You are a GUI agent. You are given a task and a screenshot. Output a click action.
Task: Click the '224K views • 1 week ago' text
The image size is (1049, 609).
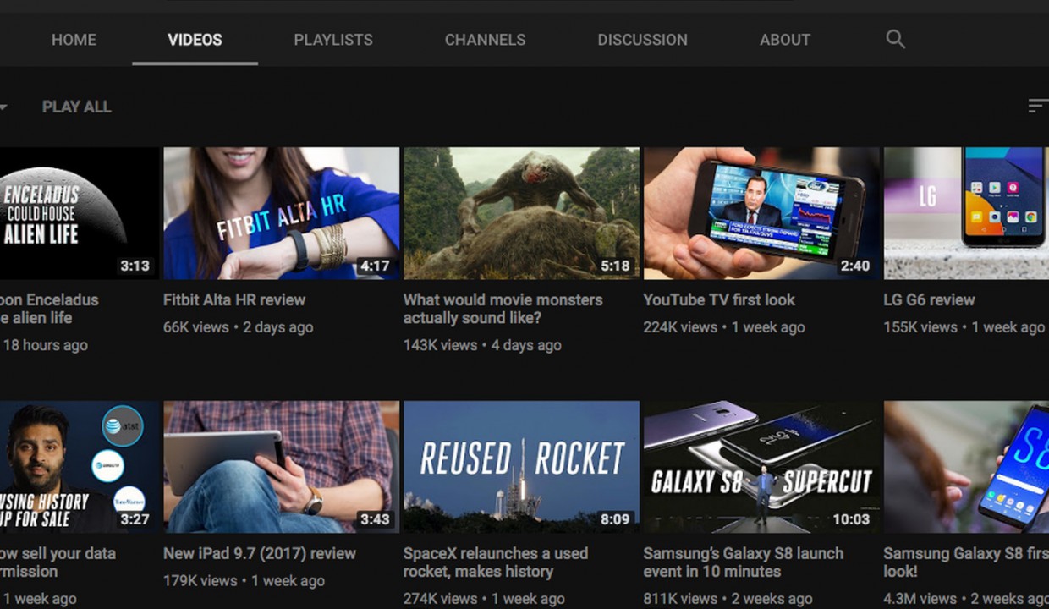coord(724,327)
